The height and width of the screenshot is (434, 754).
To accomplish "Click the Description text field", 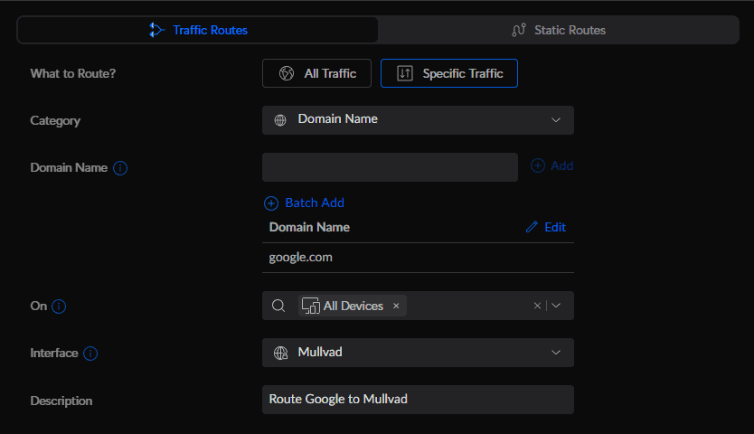I will point(418,400).
